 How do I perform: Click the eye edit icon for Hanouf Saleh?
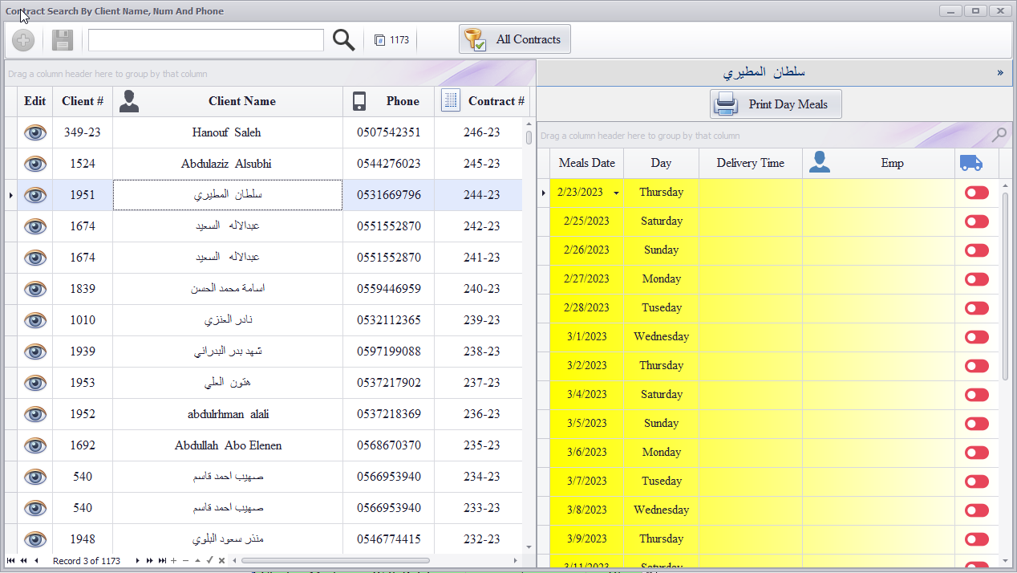35,132
